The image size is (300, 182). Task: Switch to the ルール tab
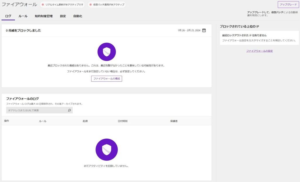23,16
